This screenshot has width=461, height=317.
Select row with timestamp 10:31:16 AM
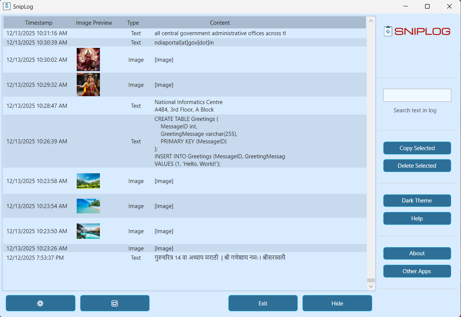pos(185,33)
